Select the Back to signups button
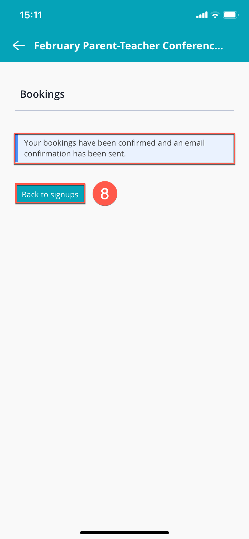The image size is (249, 539). tap(50, 194)
